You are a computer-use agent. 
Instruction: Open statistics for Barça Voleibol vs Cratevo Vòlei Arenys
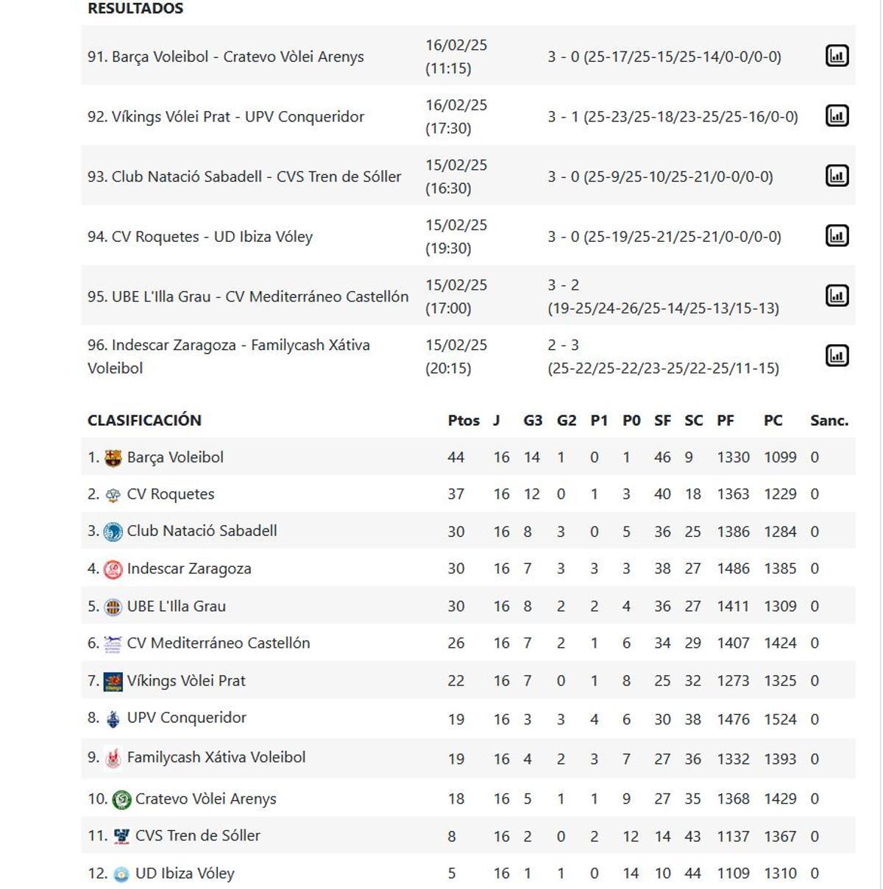click(837, 55)
